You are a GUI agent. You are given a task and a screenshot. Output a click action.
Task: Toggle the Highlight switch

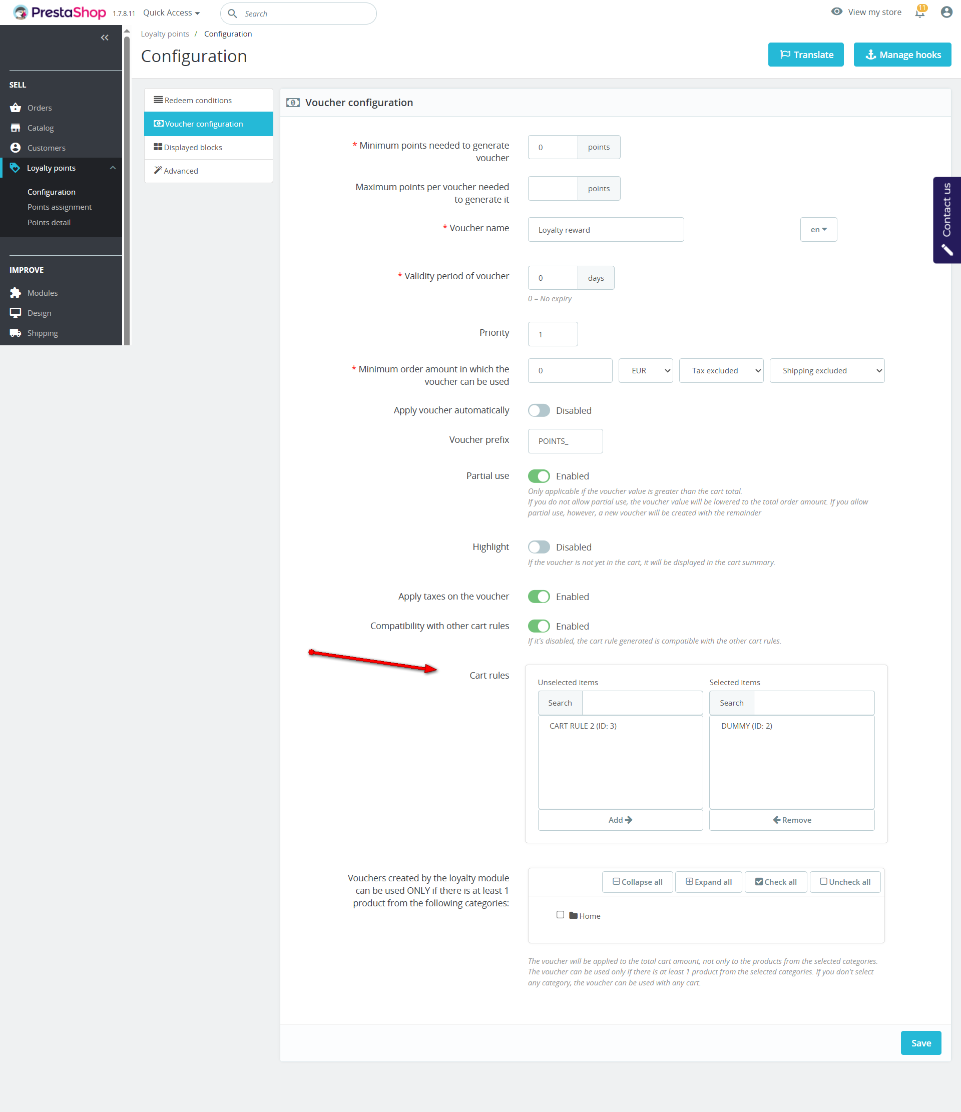pyautogui.click(x=539, y=547)
